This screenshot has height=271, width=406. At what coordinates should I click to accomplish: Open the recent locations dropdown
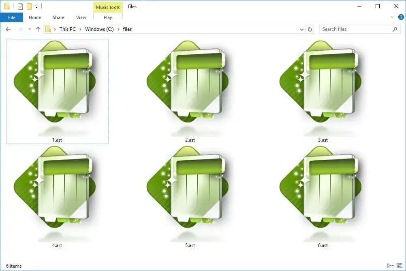30,29
